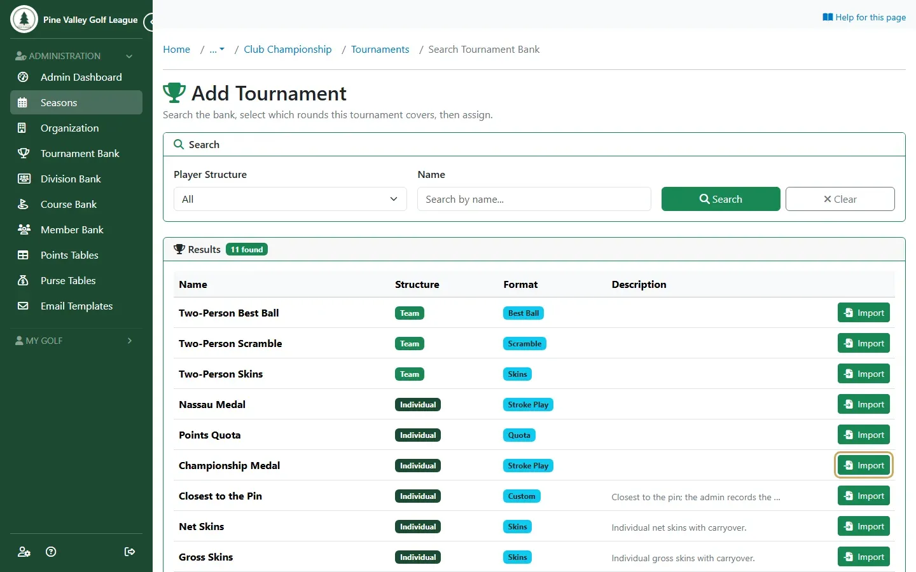Click the Clear button
Image resolution: width=916 pixels, height=572 pixels.
coord(840,199)
